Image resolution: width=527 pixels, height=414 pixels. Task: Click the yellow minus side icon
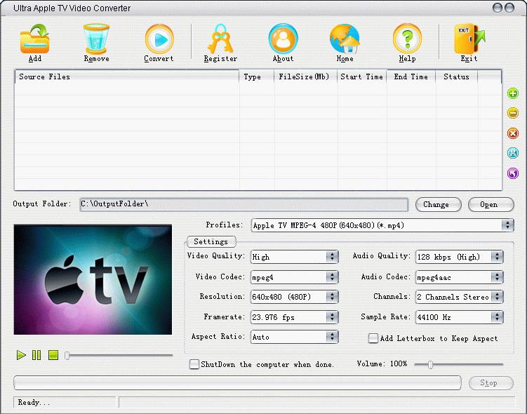point(512,113)
